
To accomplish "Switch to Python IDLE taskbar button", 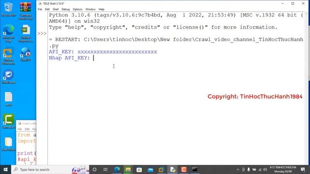I will click(172, 170).
